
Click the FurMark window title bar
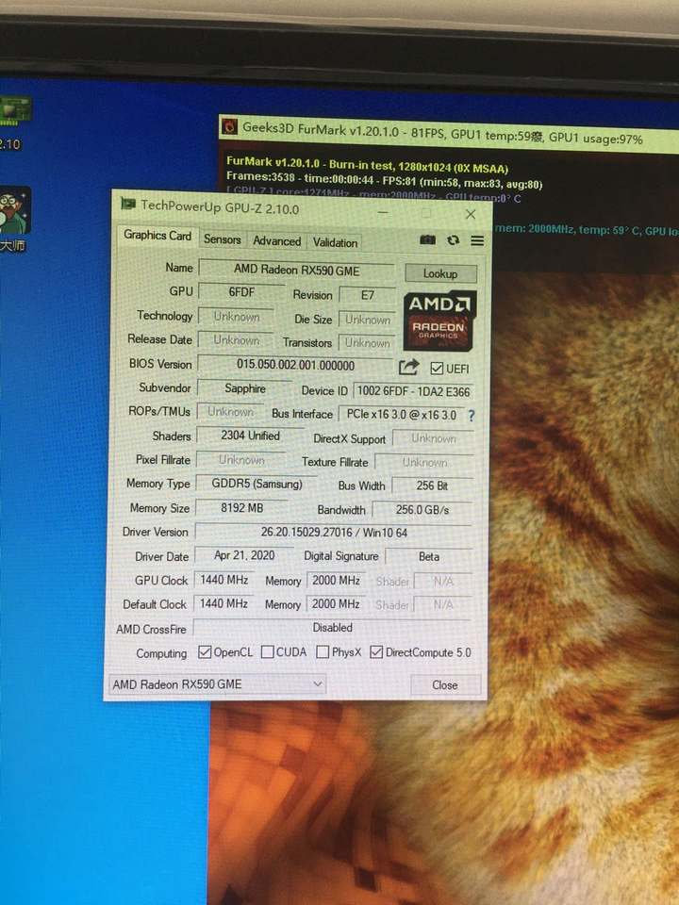tap(449, 133)
